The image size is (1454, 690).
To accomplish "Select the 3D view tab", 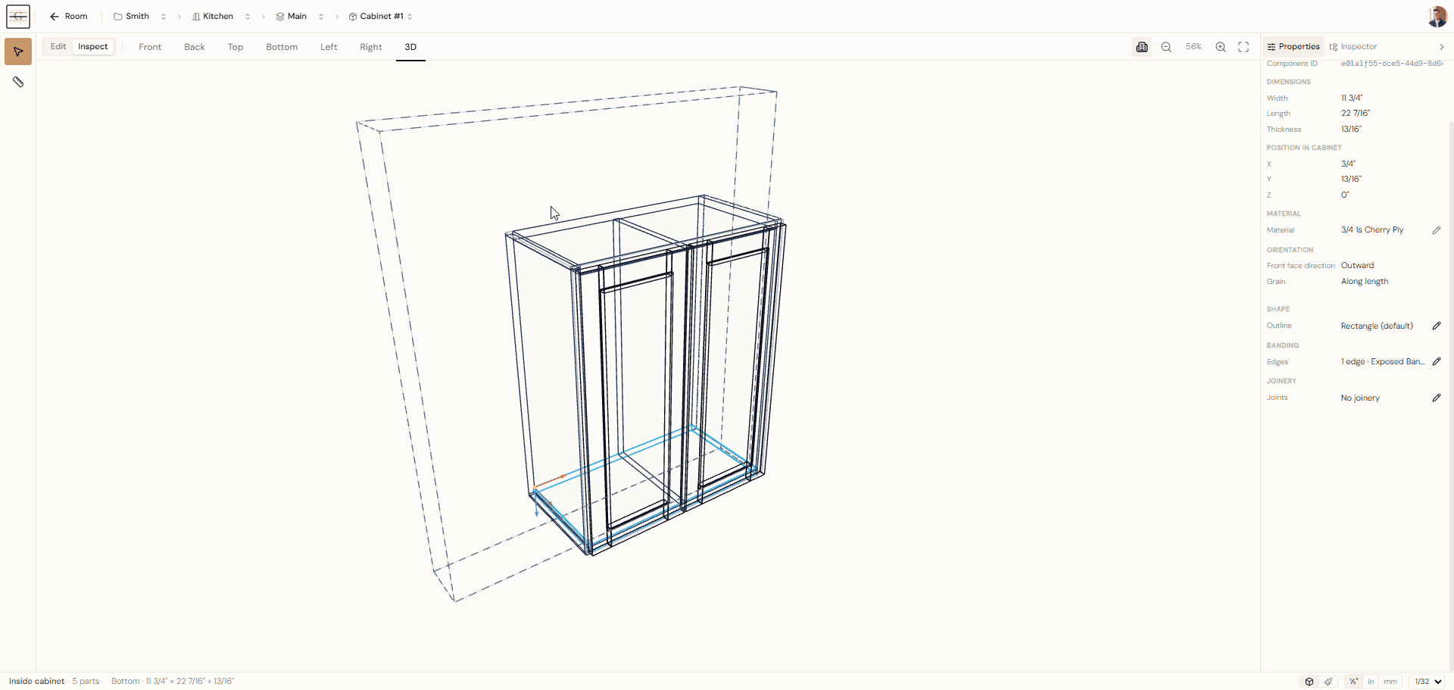I will 410,47.
